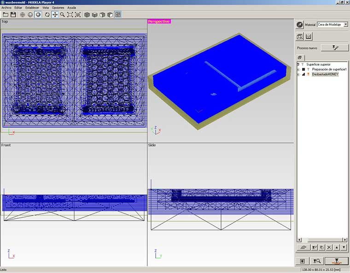The height and width of the screenshot is (273, 350).
Task: Click the Side viewport label
Action: click(x=152, y=145)
